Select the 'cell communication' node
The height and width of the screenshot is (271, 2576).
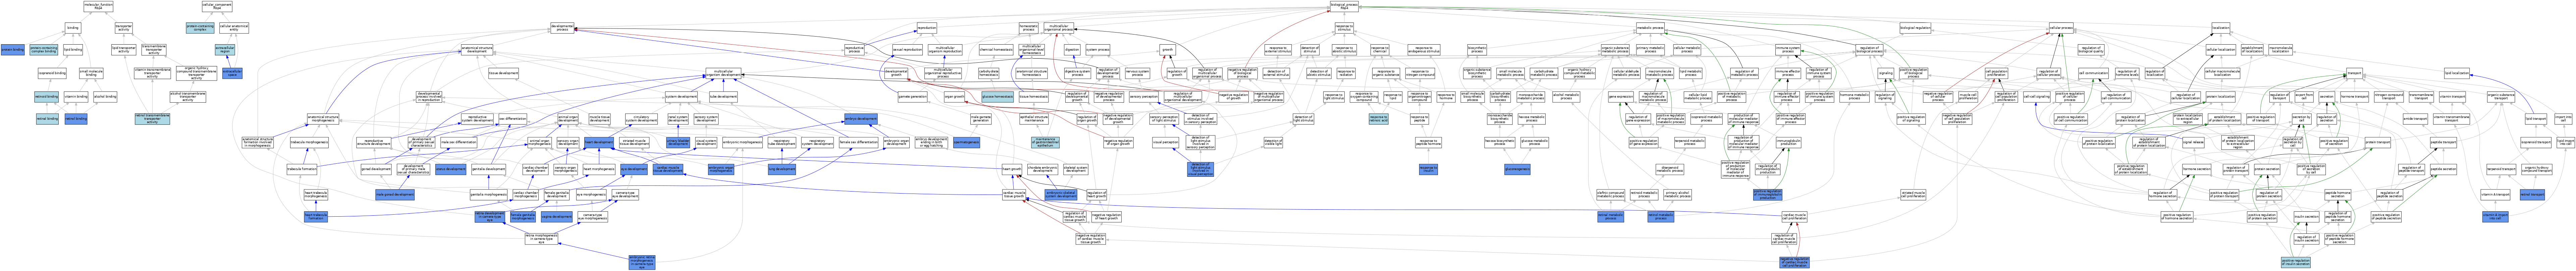pyautogui.click(x=2093, y=73)
